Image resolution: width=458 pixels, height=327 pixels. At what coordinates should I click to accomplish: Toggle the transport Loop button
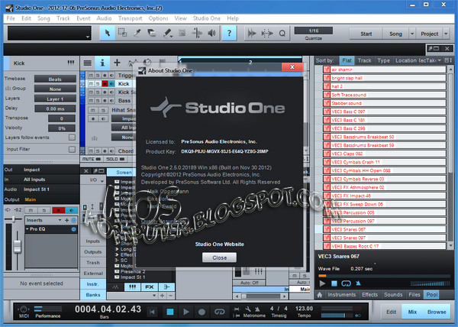tap(219, 312)
